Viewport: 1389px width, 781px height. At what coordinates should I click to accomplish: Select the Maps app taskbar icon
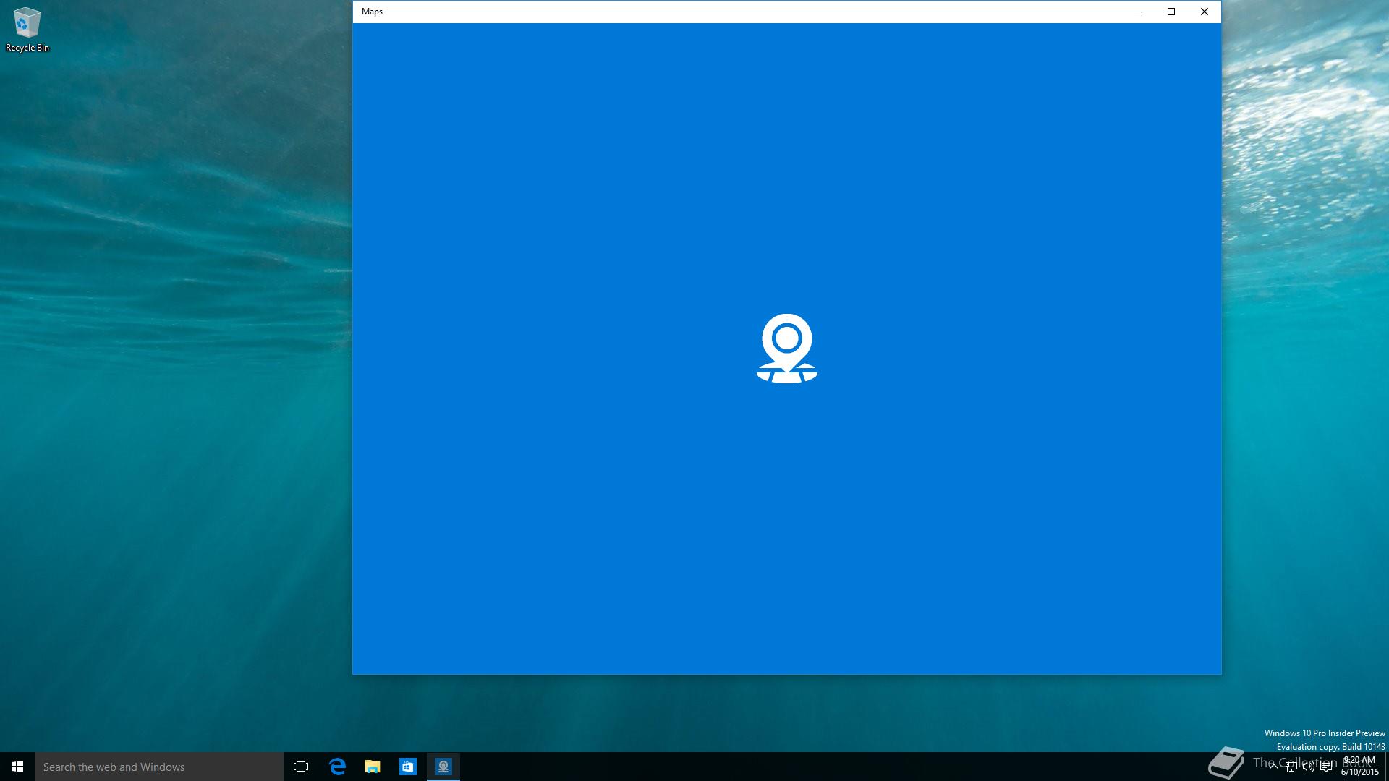pyautogui.click(x=443, y=767)
